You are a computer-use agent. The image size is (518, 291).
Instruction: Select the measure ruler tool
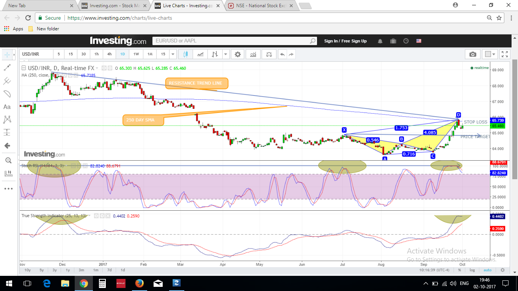[8, 174]
